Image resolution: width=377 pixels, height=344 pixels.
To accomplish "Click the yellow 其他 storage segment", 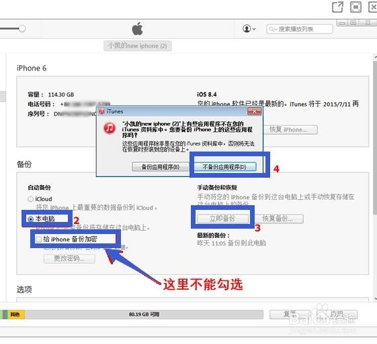I will point(16,314).
